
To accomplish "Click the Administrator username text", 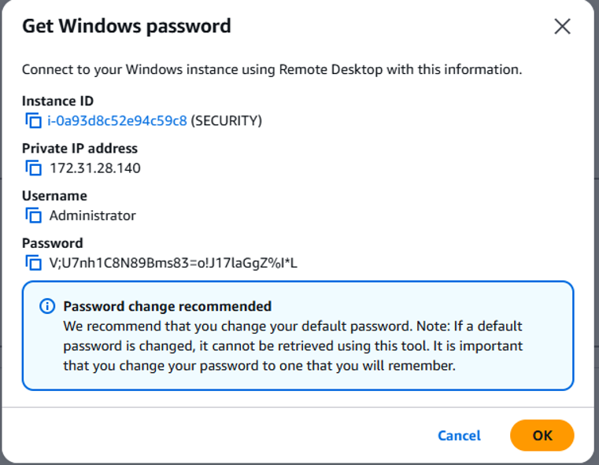I will [x=92, y=216].
